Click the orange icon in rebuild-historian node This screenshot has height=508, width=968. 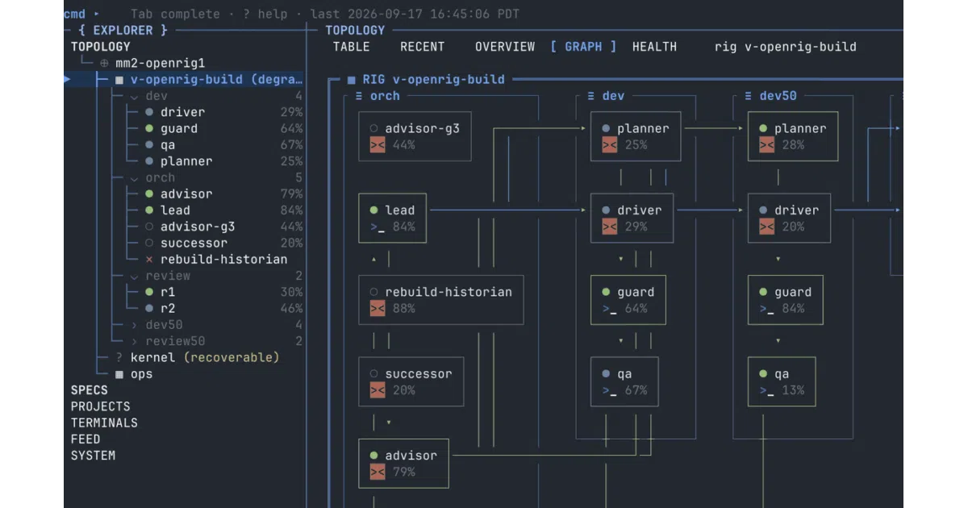point(378,309)
